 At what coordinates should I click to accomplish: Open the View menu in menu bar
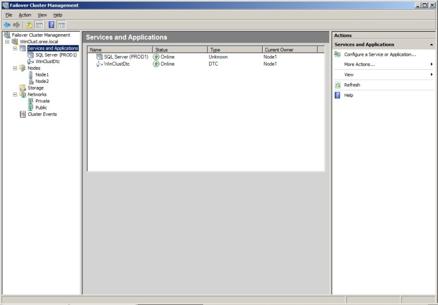[x=42, y=15]
